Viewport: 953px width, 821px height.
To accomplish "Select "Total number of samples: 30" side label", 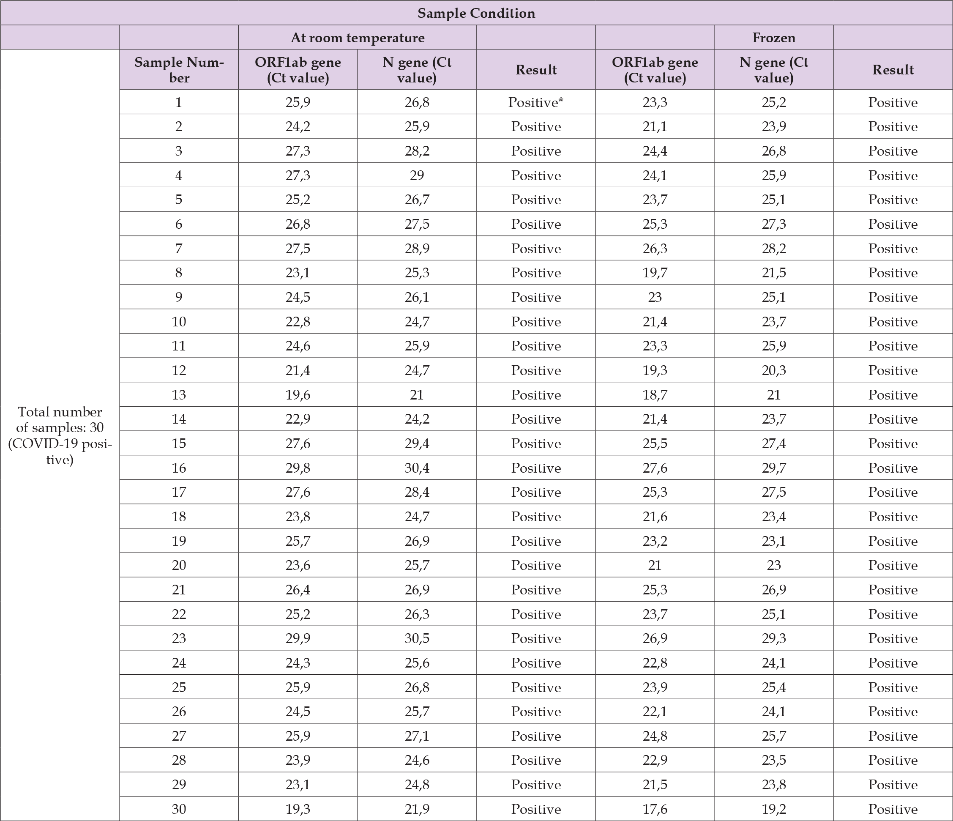I will pos(60,435).
